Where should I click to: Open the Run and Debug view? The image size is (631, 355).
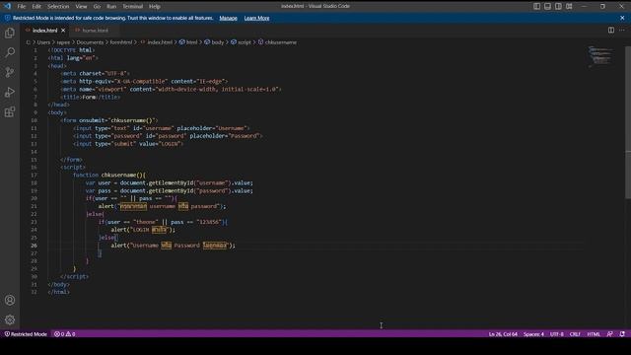[x=10, y=92]
